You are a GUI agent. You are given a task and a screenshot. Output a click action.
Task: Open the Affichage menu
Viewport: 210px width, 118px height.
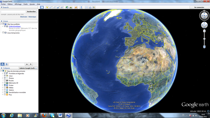[18, 4]
